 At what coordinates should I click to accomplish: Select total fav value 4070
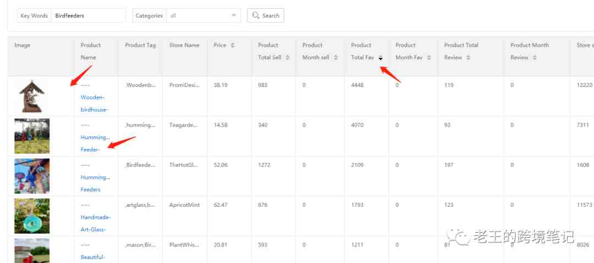point(358,125)
